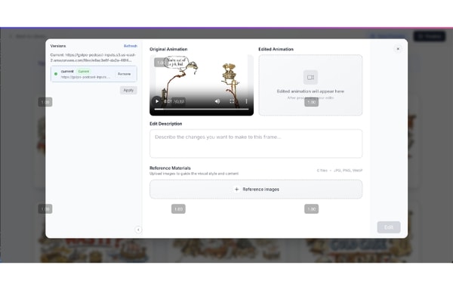Focus the Edit Description text box
Screen dimensions: 453x290
(256, 143)
